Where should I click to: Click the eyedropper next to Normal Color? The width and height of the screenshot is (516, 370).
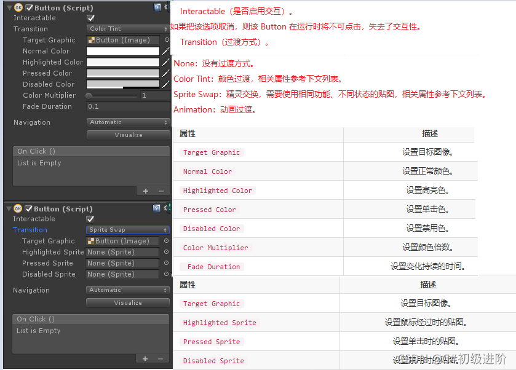coord(167,51)
